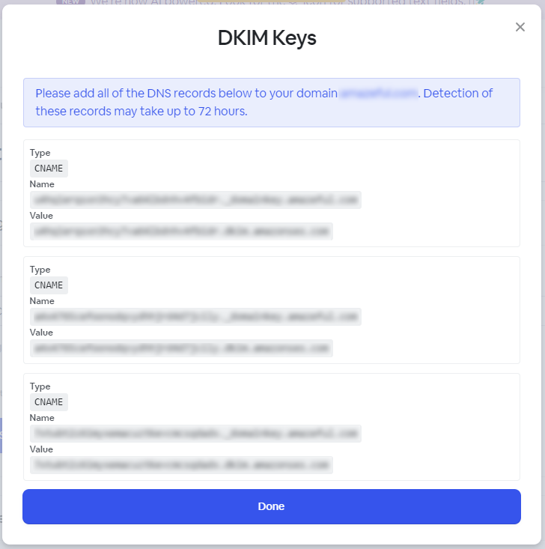
Task: Click the CNAME badge in first record
Action: (x=49, y=169)
